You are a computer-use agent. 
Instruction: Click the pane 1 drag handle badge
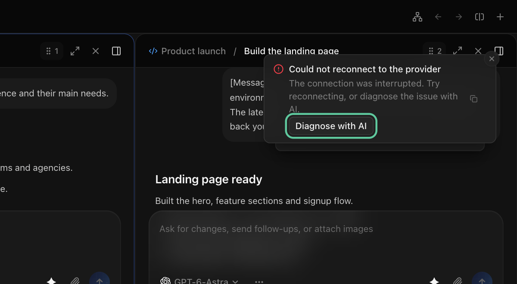tap(52, 51)
